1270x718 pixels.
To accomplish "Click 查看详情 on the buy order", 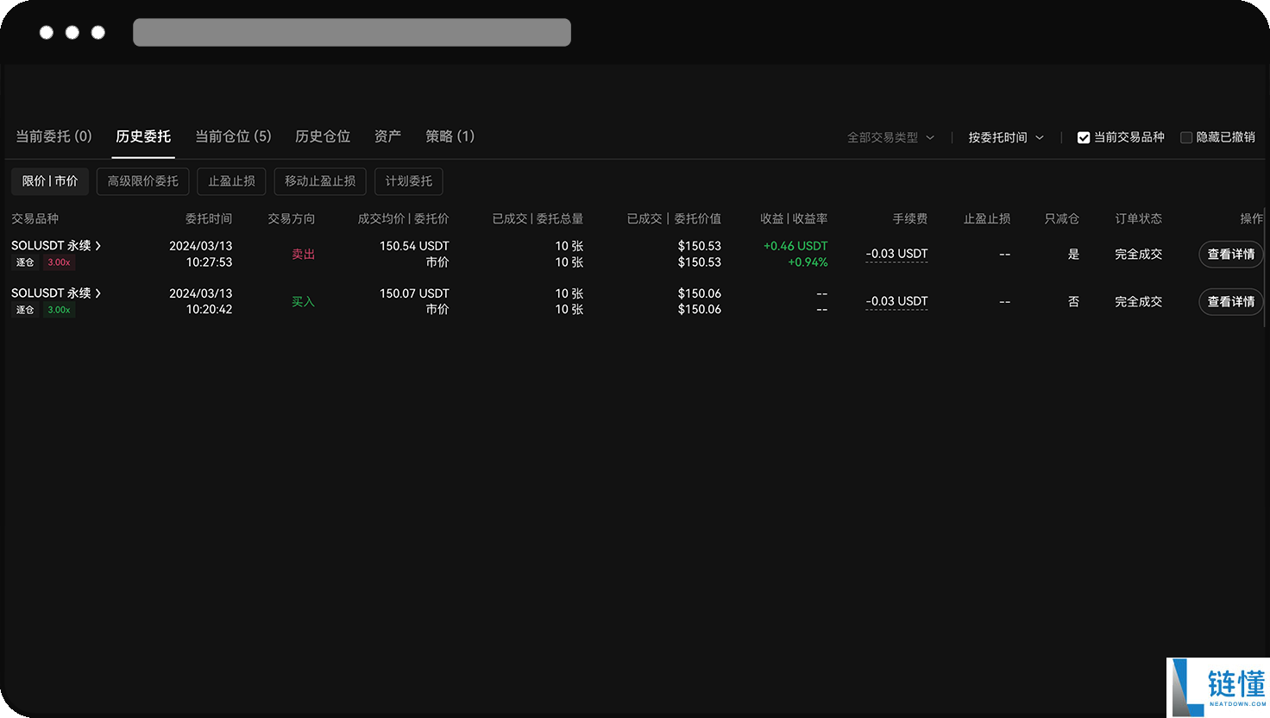I will (1231, 301).
